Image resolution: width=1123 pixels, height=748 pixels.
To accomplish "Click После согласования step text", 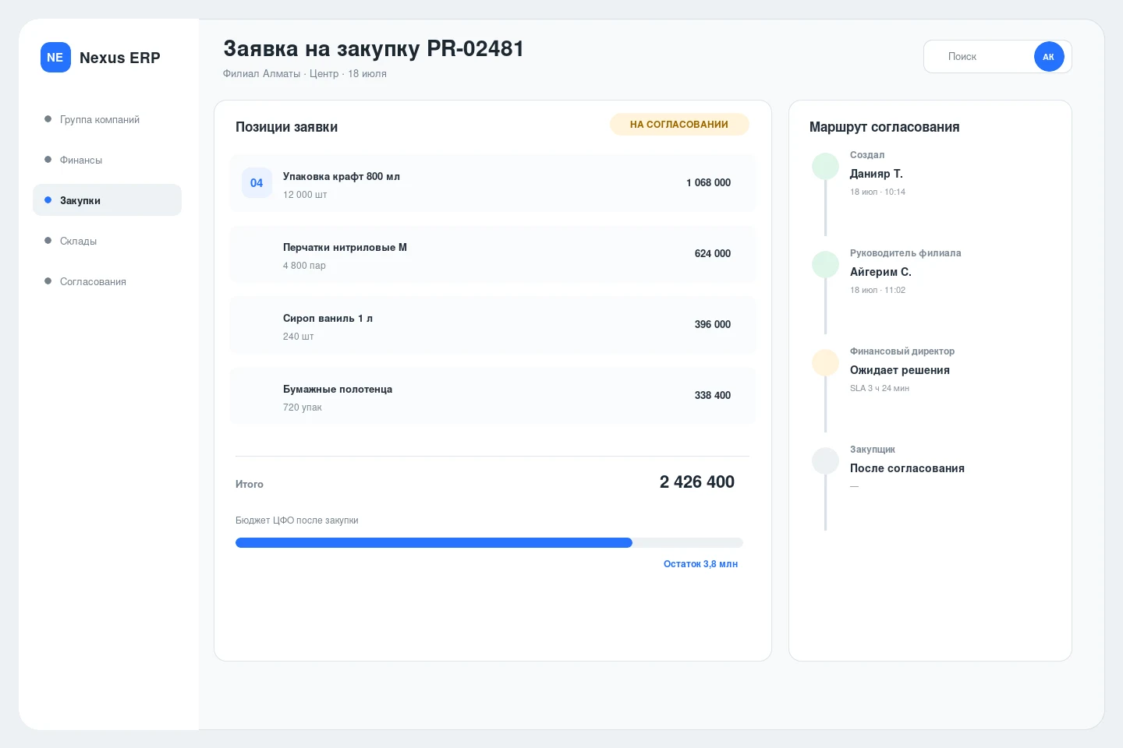I will pos(907,468).
